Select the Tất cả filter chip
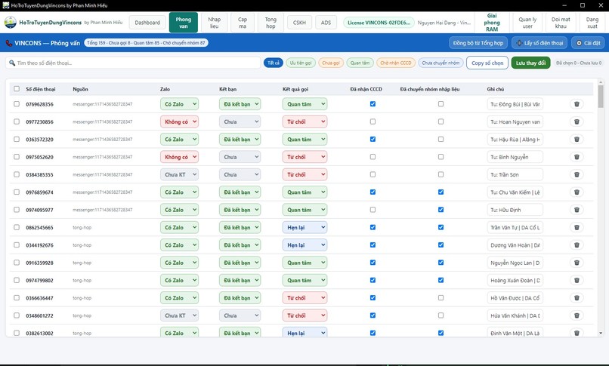The height and width of the screenshot is (366, 609). pyautogui.click(x=273, y=63)
